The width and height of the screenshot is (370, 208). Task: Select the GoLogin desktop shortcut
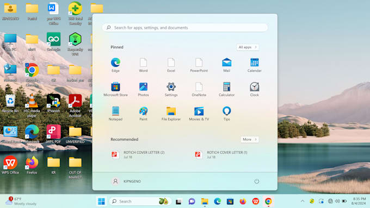click(53, 42)
